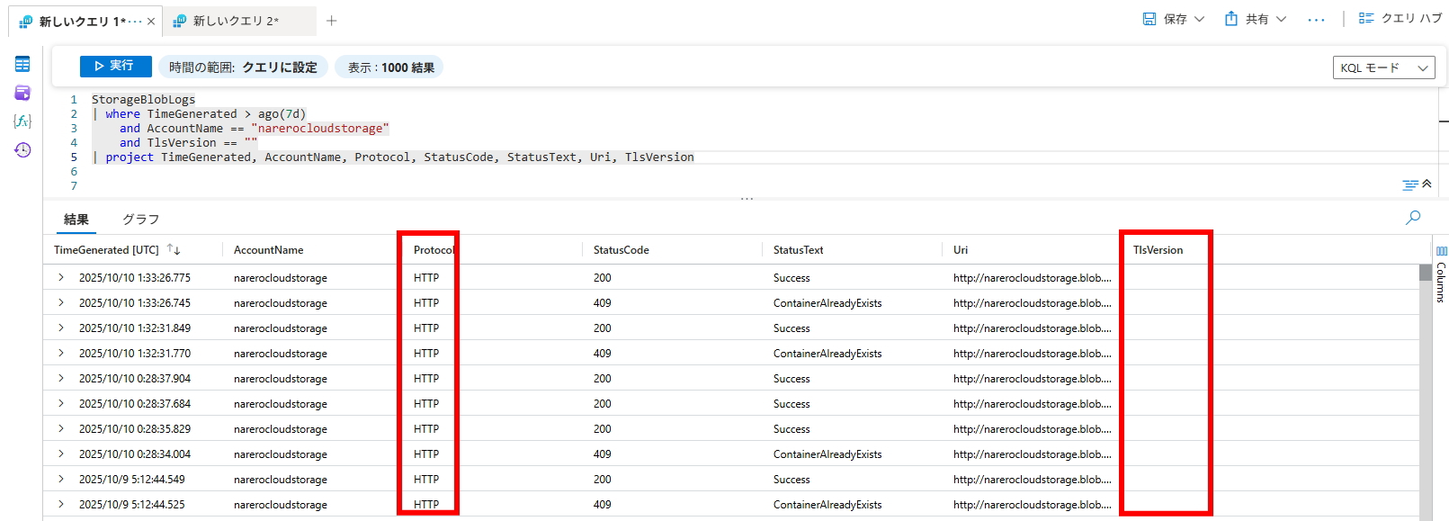Click the Uri column header
1449x521 pixels.
pyautogui.click(x=961, y=250)
